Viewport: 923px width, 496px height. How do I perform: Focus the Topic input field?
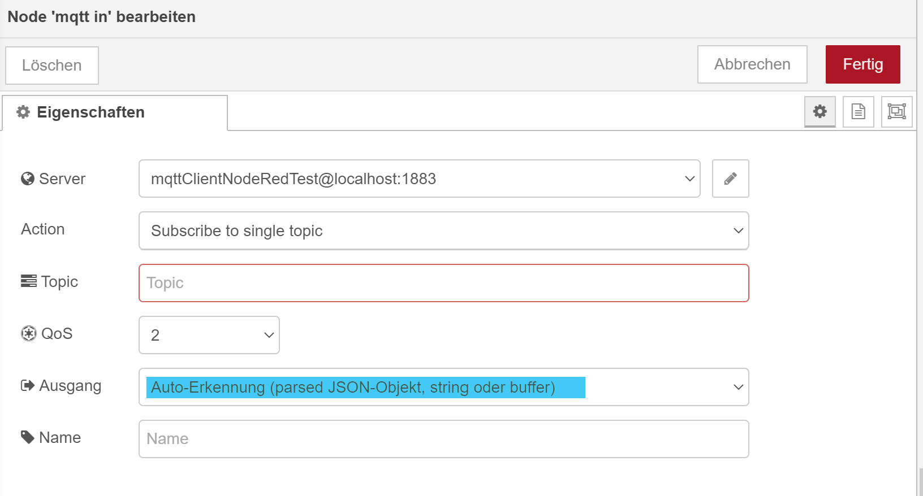(443, 283)
